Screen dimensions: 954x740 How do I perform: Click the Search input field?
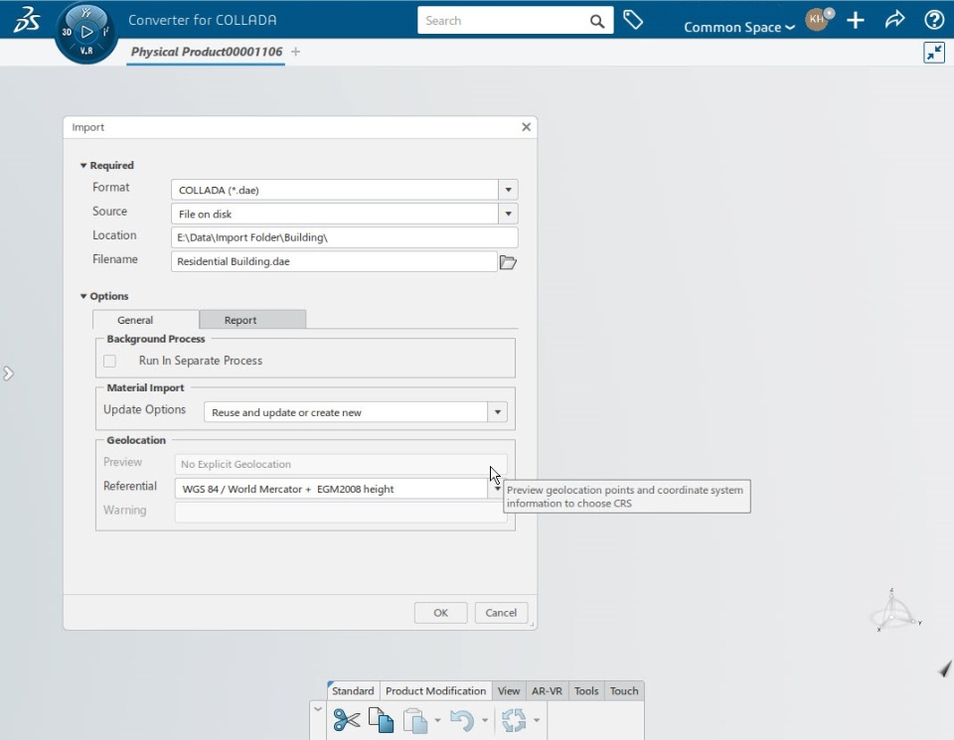click(503, 21)
